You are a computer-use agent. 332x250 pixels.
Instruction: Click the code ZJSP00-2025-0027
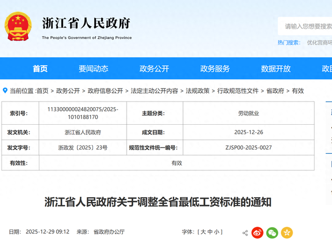(x=248, y=148)
